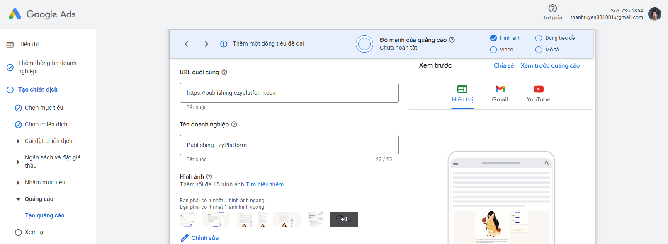Click the Chỉnh sửa images button
668x244 pixels.
pos(200,238)
